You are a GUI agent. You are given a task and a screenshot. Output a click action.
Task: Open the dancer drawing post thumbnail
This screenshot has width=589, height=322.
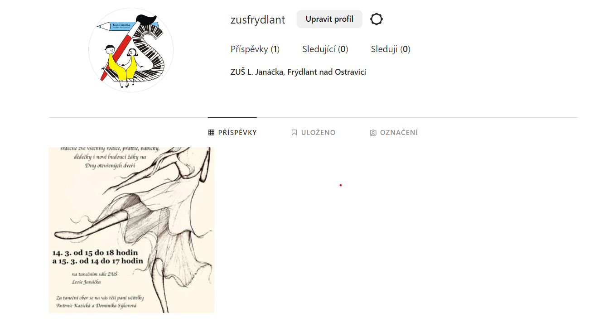click(131, 230)
